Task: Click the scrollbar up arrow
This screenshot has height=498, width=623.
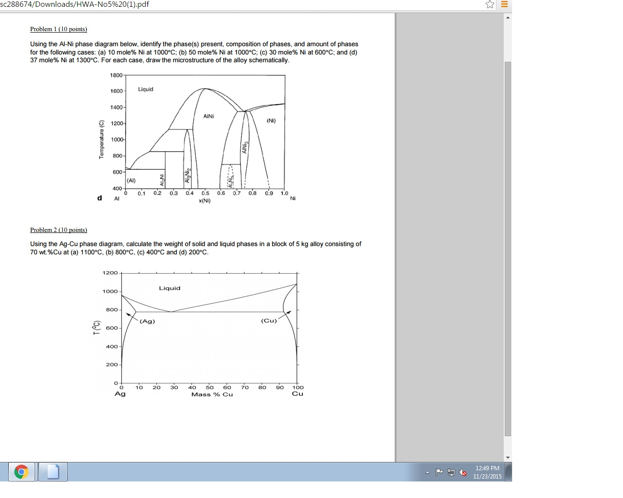Action: [508, 18]
